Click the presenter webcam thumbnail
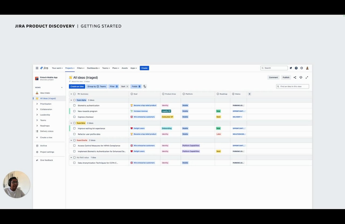The height and width of the screenshot is (224, 345). pyautogui.click(x=17, y=185)
